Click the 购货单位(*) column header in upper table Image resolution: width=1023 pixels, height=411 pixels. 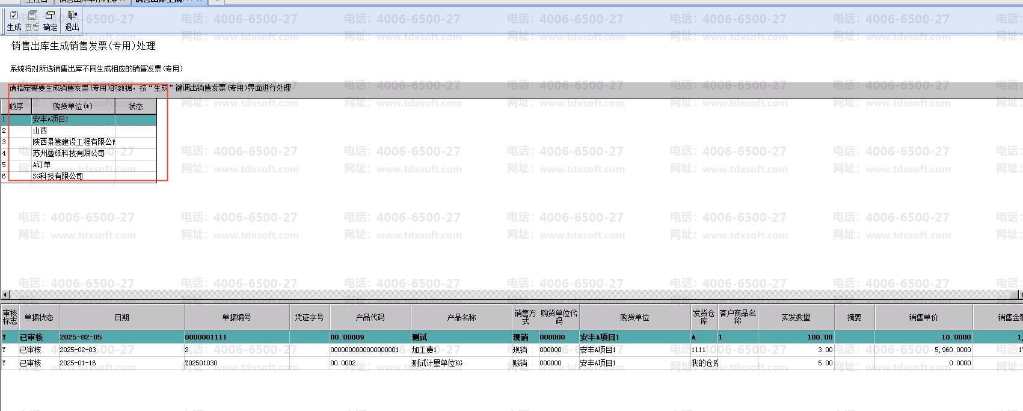(x=73, y=106)
